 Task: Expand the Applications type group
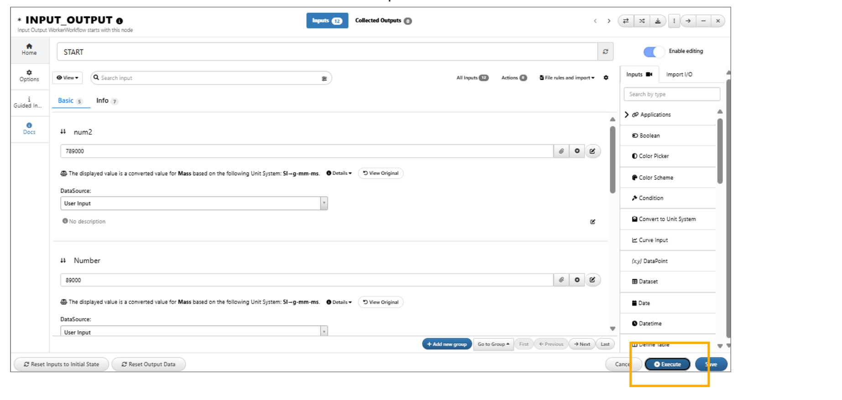(627, 115)
